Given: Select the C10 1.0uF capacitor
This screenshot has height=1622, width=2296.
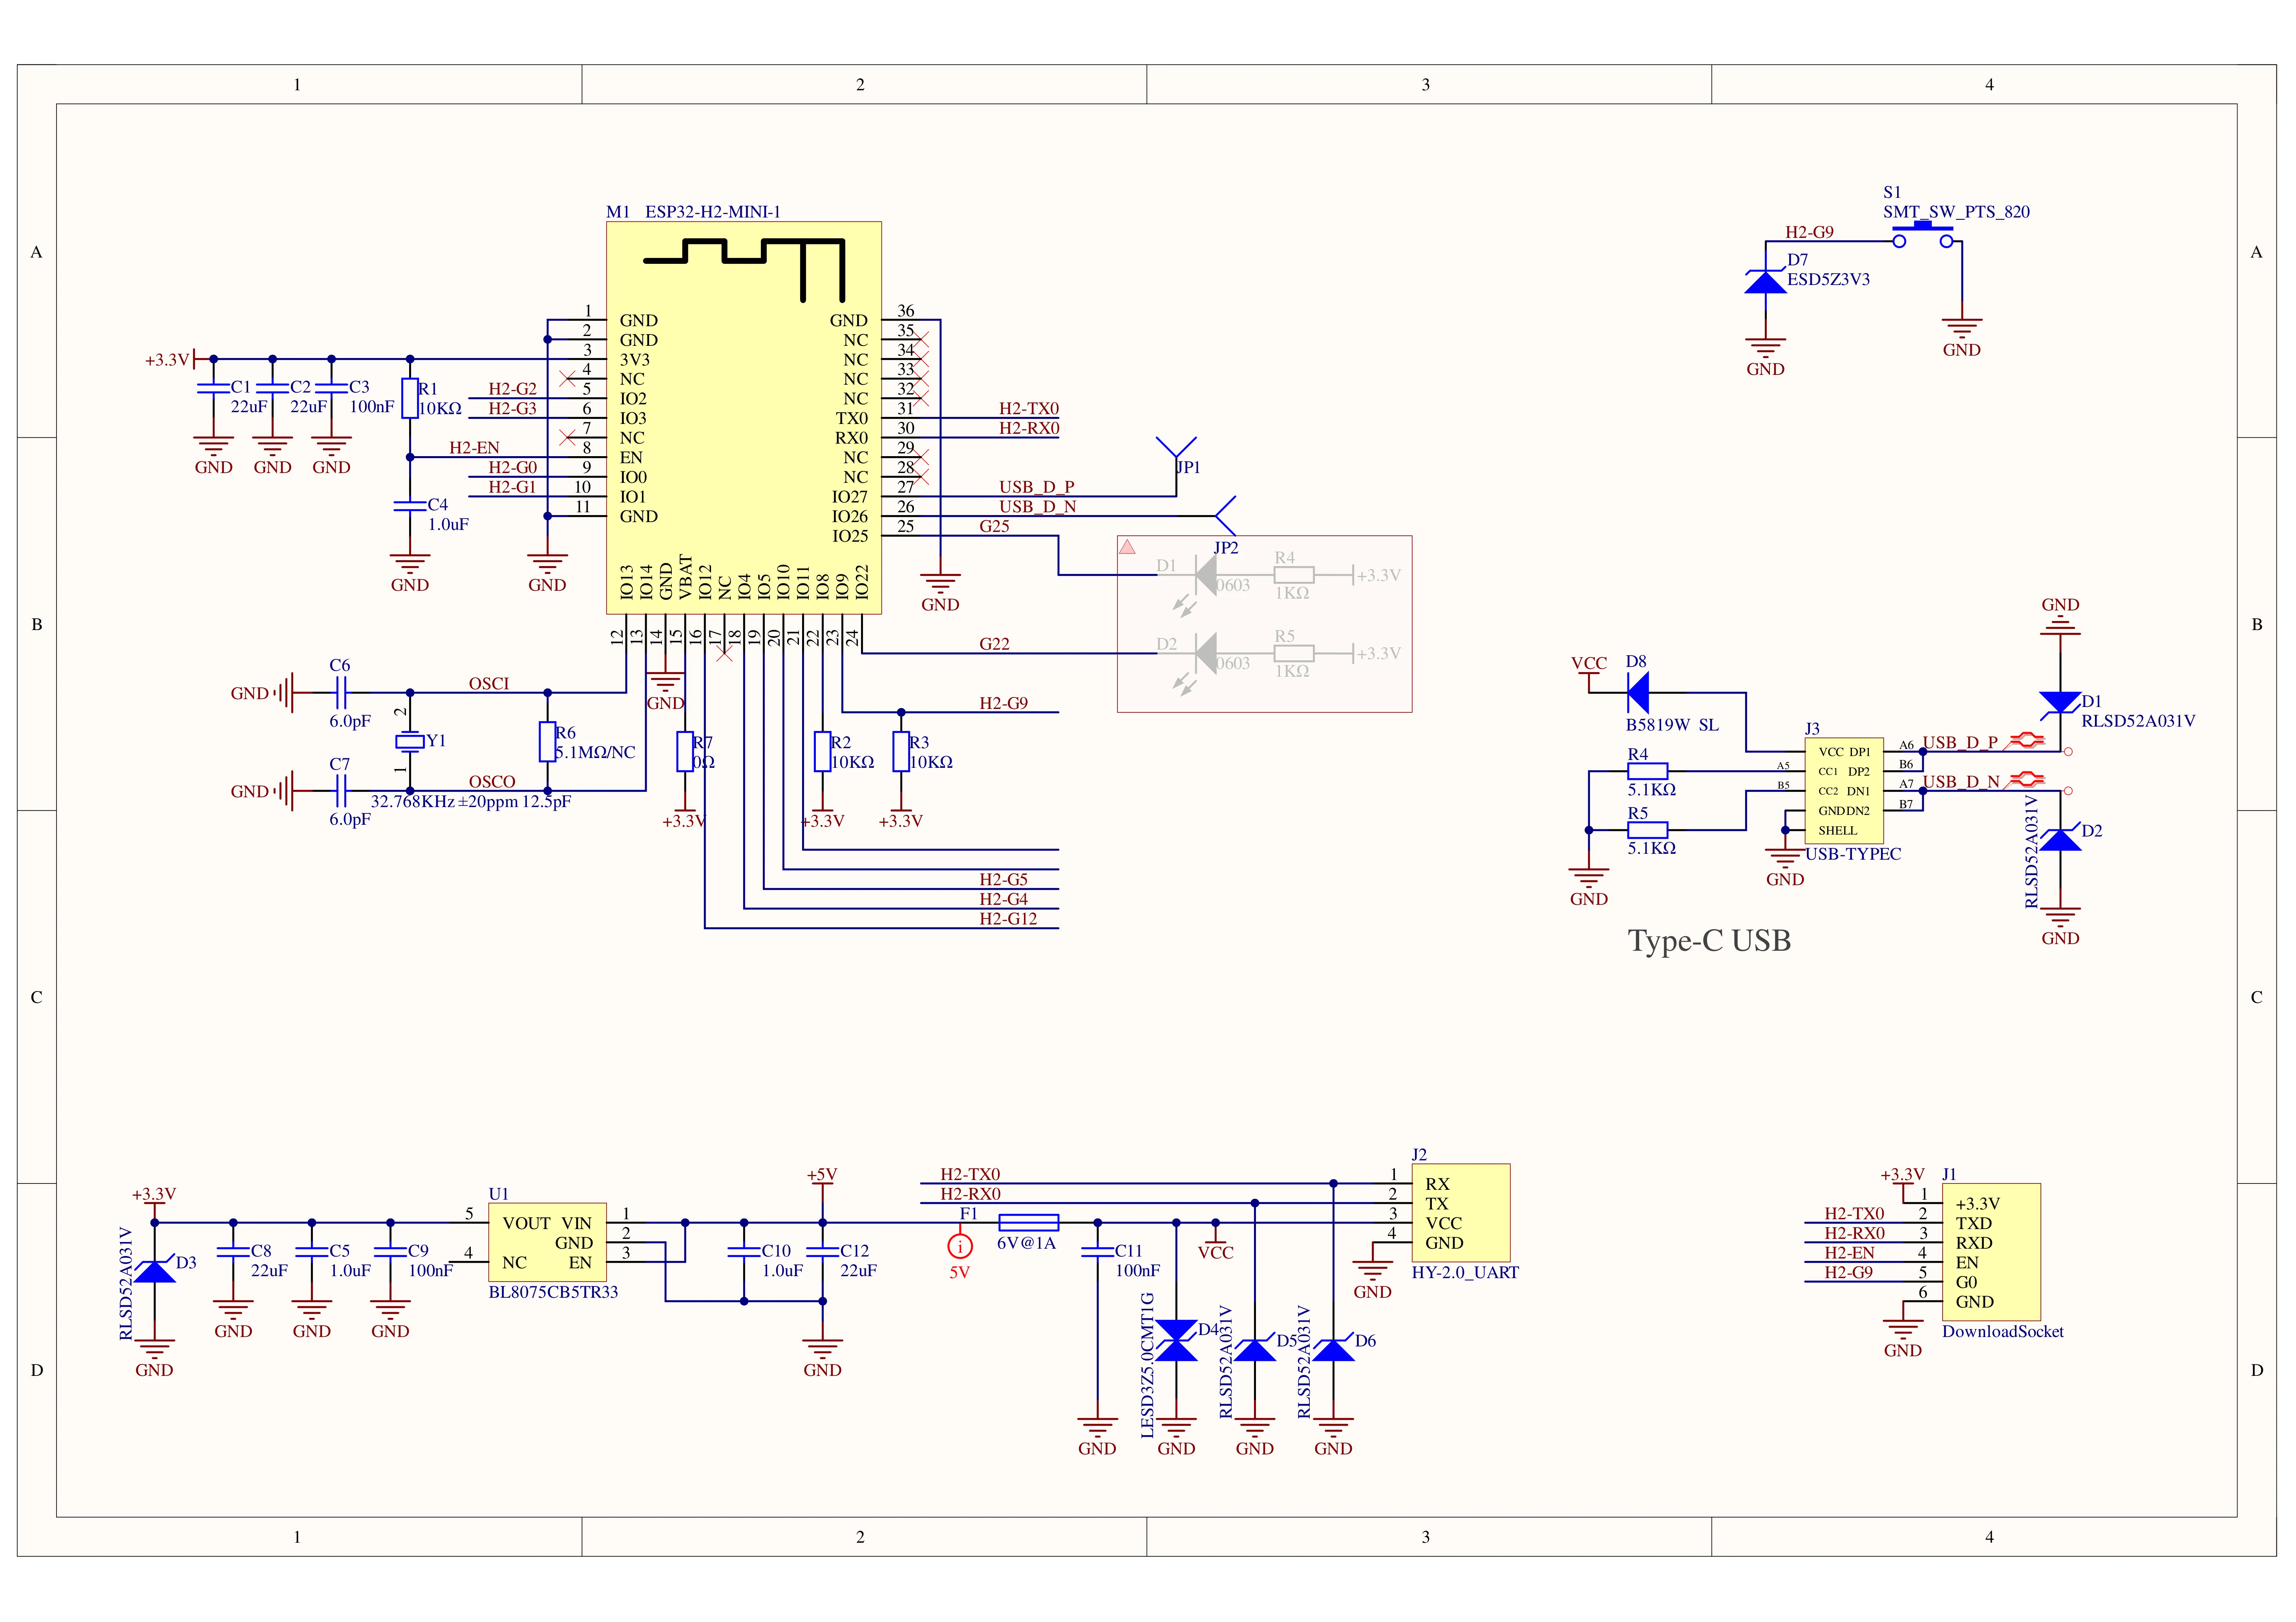Looking at the screenshot, I should [x=744, y=1251].
